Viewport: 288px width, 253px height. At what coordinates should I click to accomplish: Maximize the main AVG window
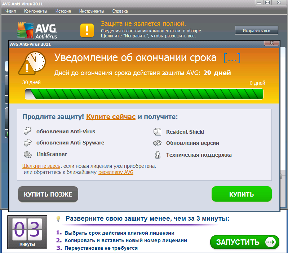click(267, 3)
